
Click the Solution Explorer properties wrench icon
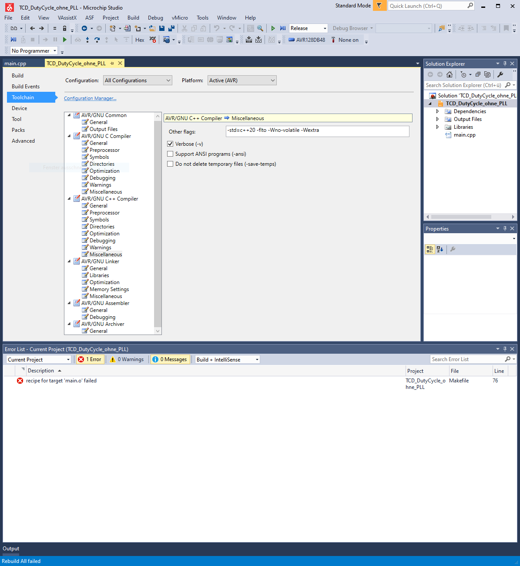click(500, 74)
